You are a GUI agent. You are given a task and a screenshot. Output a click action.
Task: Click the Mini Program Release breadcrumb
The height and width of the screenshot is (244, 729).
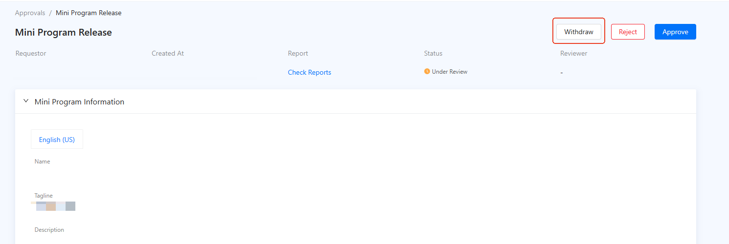tap(89, 13)
